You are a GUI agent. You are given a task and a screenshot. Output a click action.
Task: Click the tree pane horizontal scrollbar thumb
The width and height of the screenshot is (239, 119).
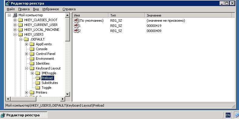[x=23, y=99]
